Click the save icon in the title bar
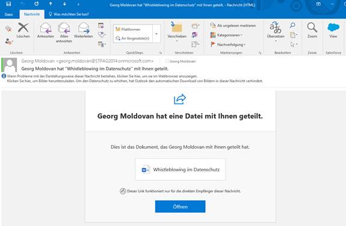This screenshot has height=226, width=346. 8,4
